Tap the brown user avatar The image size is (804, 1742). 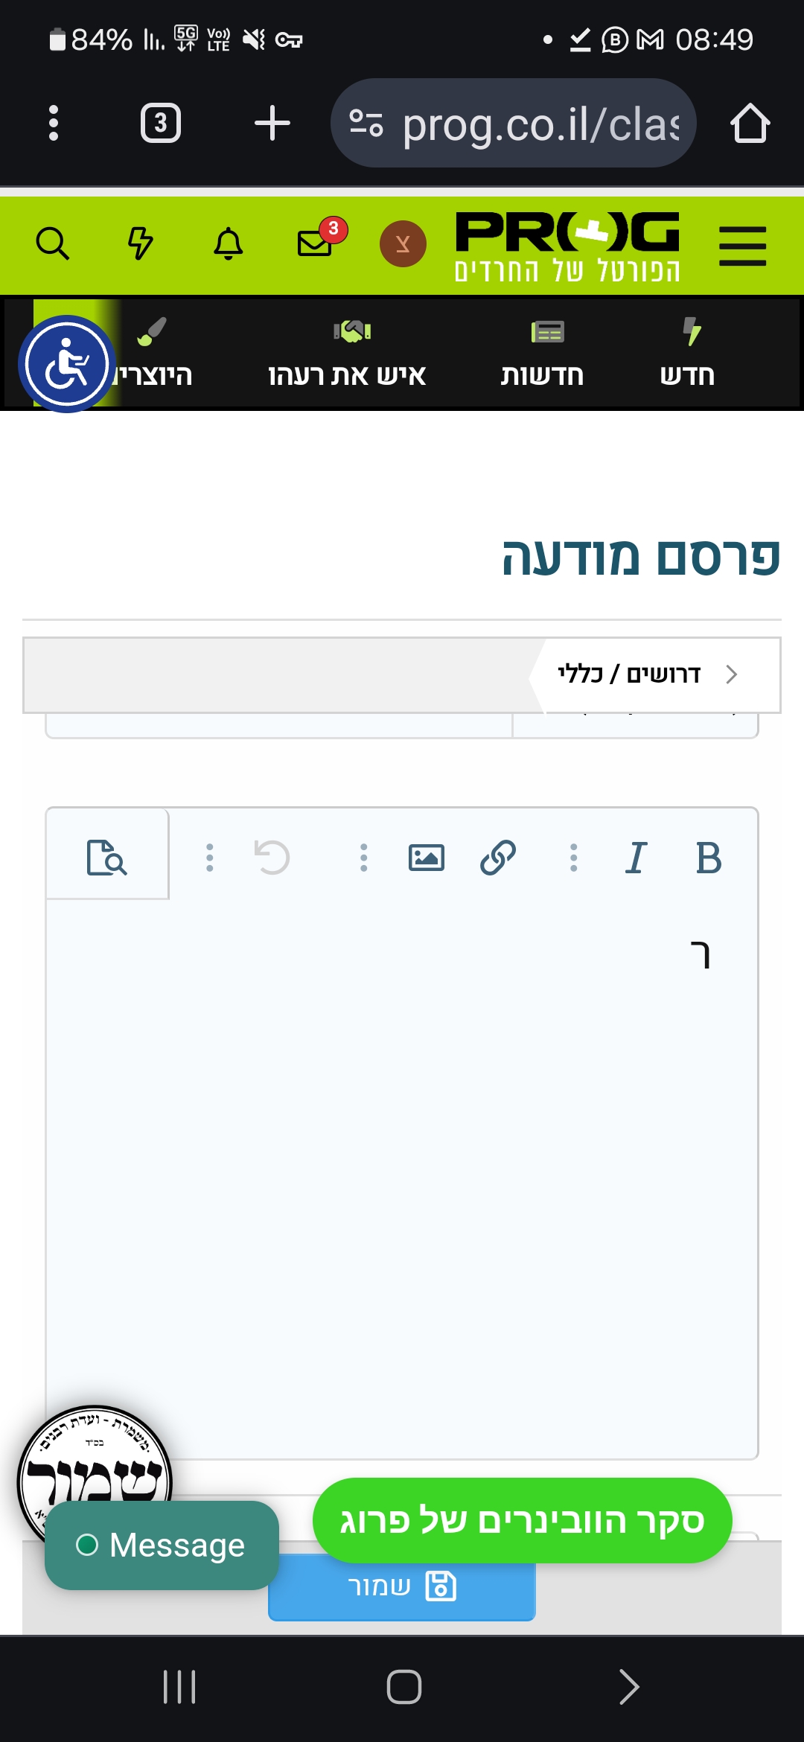pos(403,243)
